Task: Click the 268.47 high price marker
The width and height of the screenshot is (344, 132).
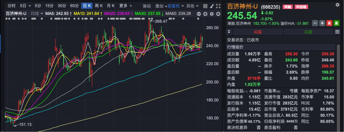Action: 161,21
